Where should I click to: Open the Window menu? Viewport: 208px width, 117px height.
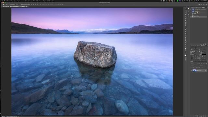click(x=49, y=1)
